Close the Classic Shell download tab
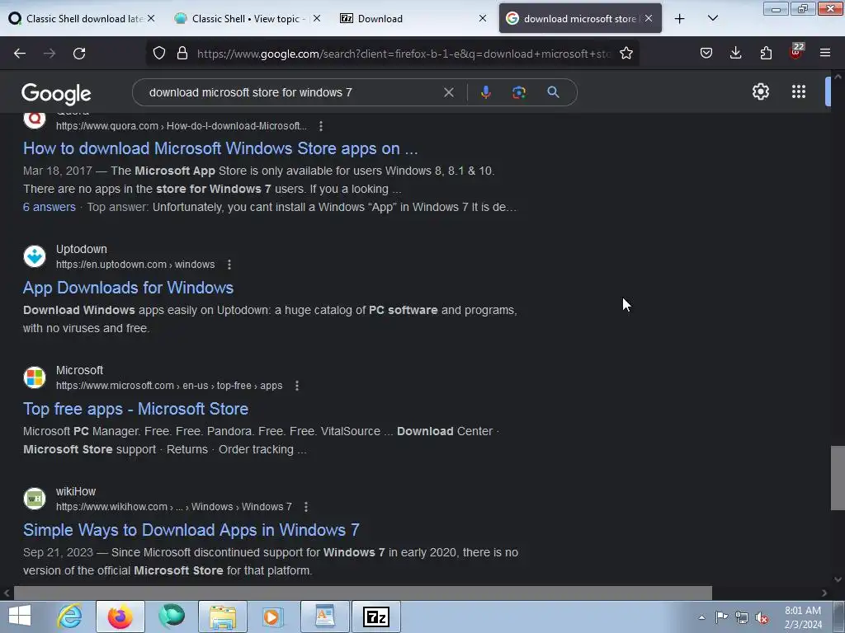Image resolution: width=845 pixels, height=633 pixels. click(151, 18)
